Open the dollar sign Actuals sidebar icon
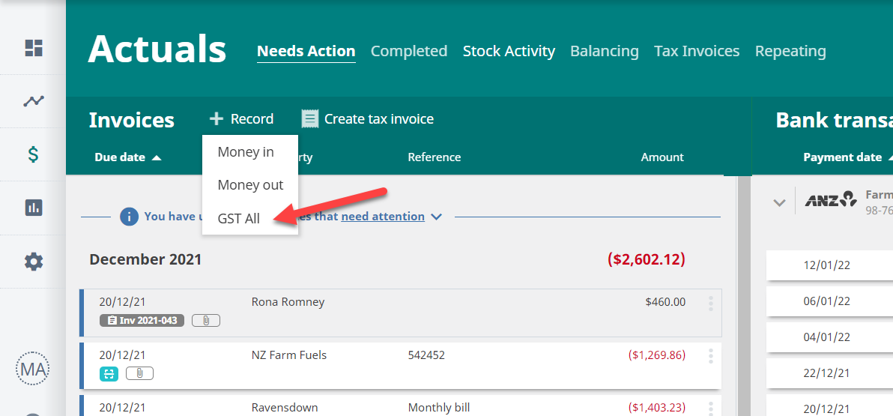This screenshot has width=893, height=416. coord(34,154)
